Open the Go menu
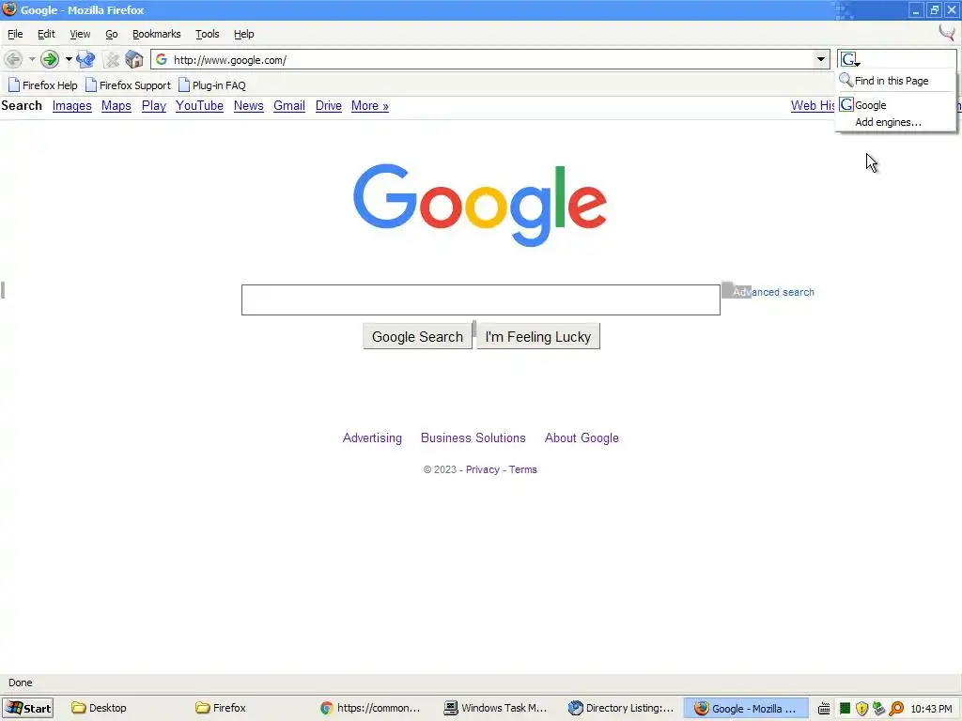Screen dimensions: 962x721 (x=111, y=34)
